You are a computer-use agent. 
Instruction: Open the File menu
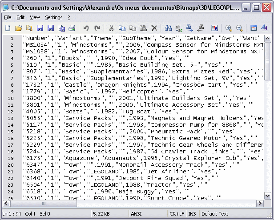click(x=8, y=17)
